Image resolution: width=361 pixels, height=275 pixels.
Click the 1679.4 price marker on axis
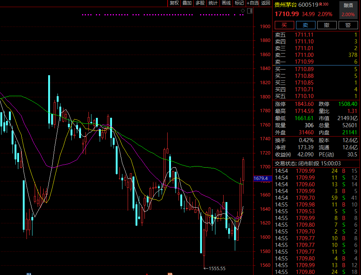[x=262, y=178]
